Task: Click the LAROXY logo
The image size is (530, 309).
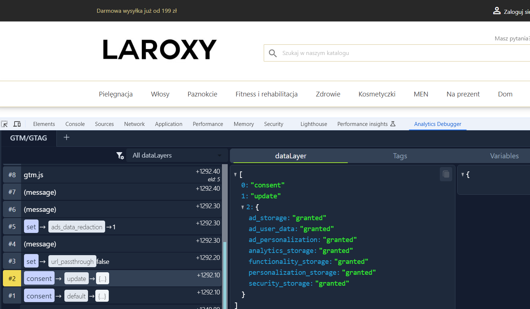Action: tap(160, 49)
